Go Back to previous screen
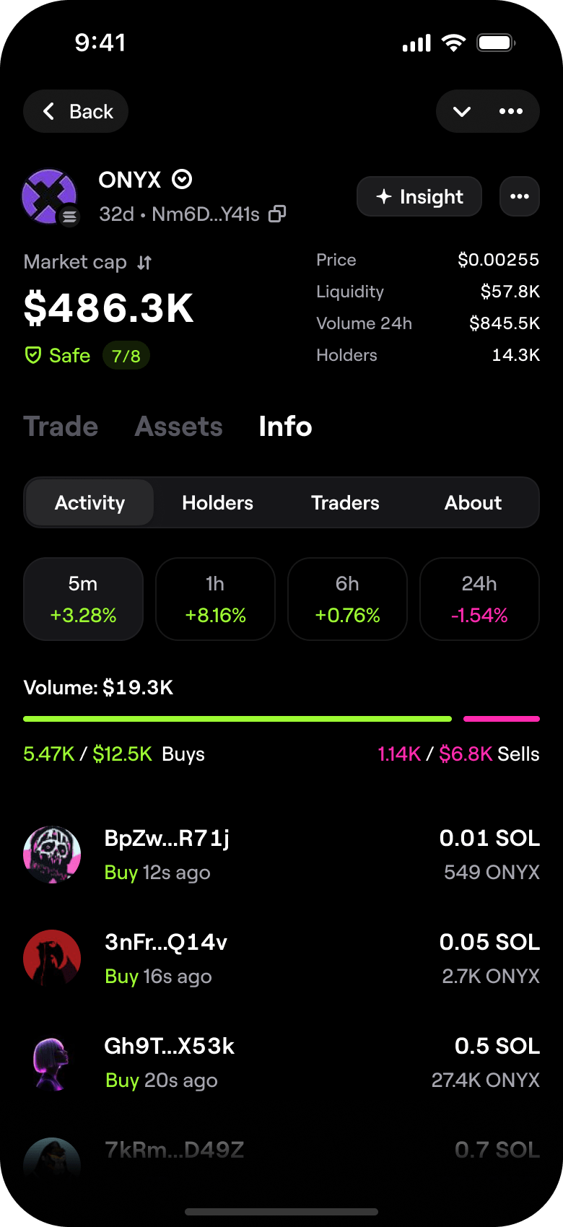Viewport: 563px width, 1227px height. tap(77, 111)
